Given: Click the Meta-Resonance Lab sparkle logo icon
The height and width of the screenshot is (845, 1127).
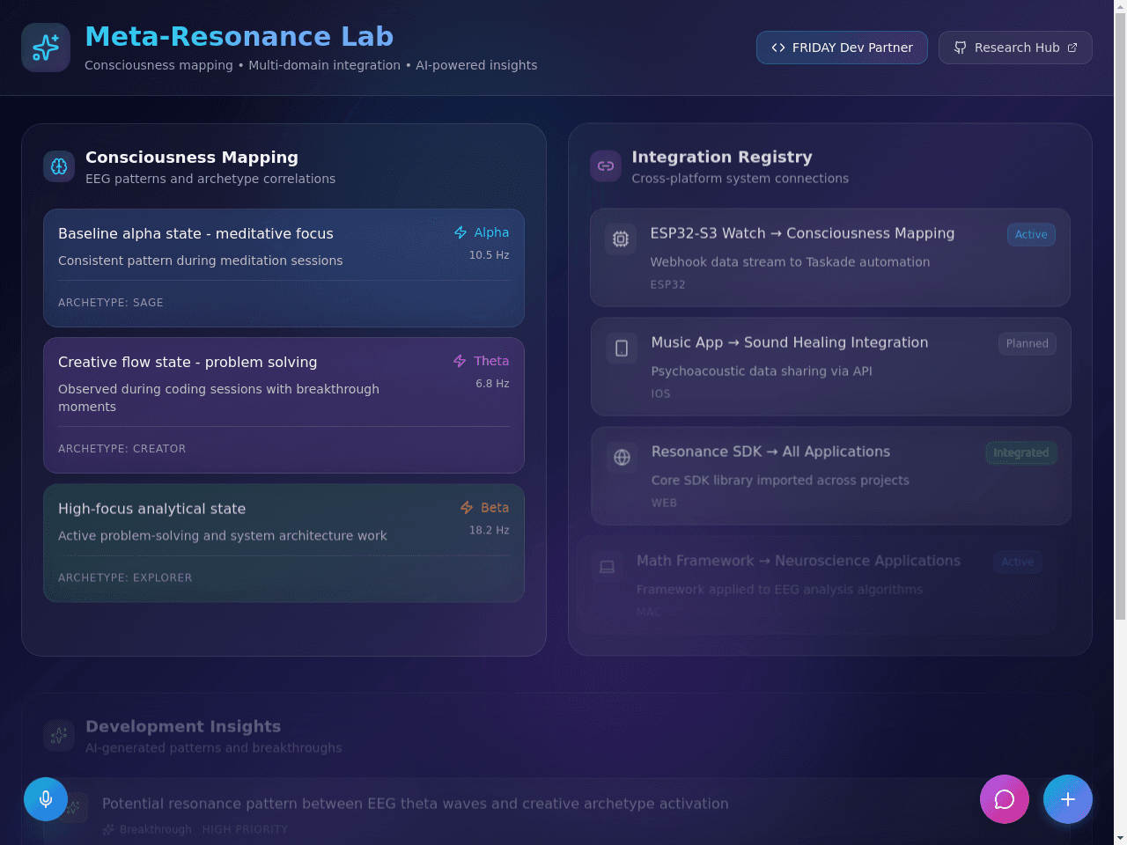Looking at the screenshot, I should [x=46, y=48].
